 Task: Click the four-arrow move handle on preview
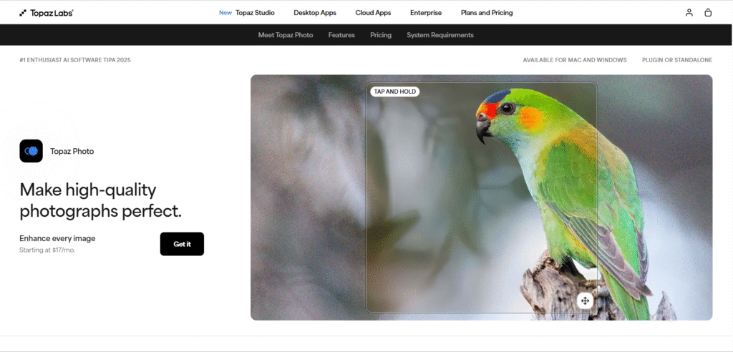pos(585,300)
